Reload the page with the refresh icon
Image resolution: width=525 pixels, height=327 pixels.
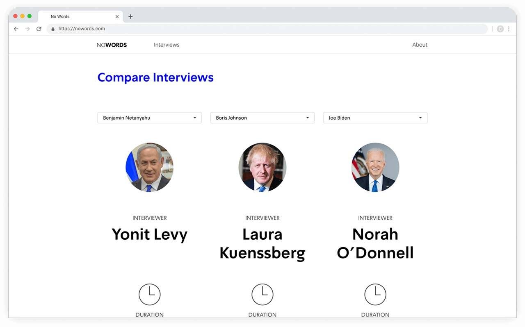(x=39, y=29)
